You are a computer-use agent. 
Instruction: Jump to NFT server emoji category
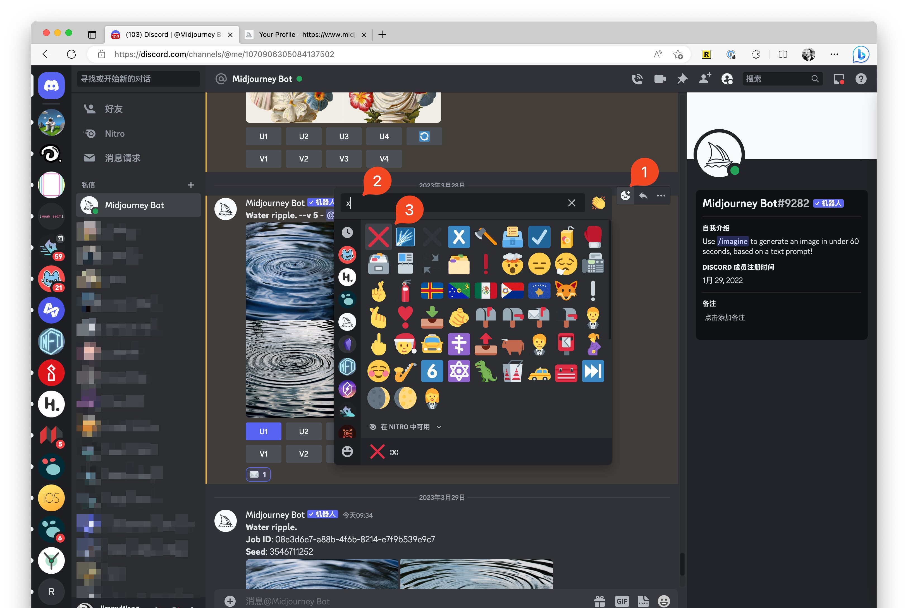point(347,366)
